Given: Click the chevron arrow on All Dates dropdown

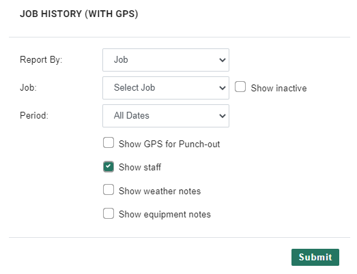Looking at the screenshot, I should point(223,116).
